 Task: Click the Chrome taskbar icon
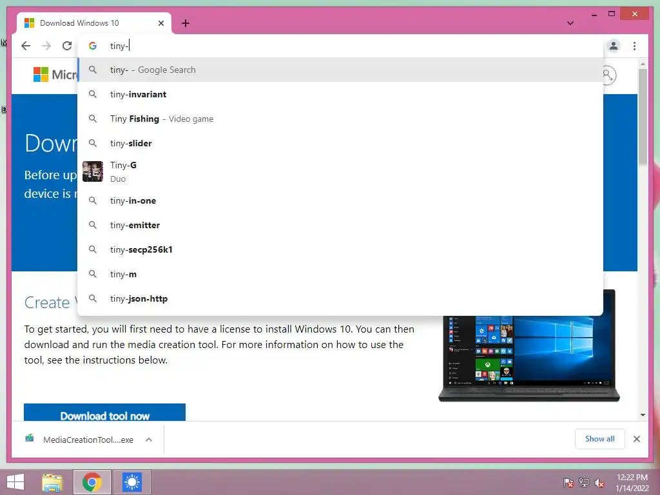(92, 482)
